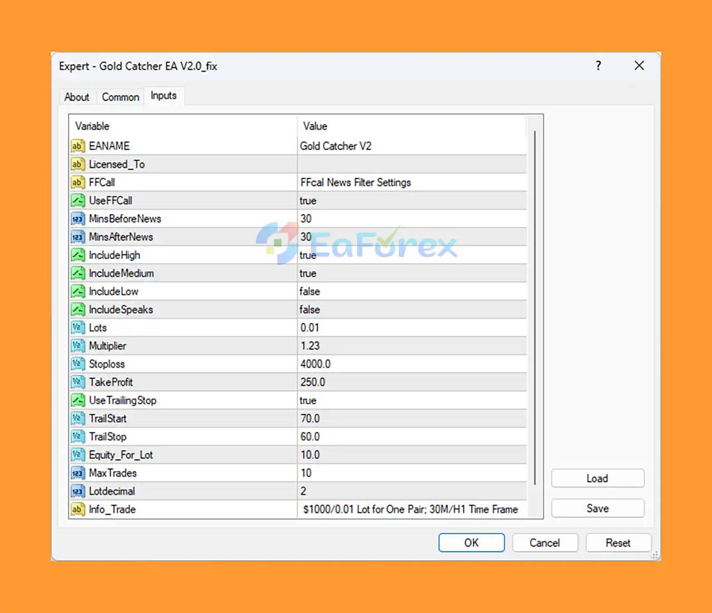
Task: Click the double icon beside TrailStart
Action: click(x=77, y=419)
